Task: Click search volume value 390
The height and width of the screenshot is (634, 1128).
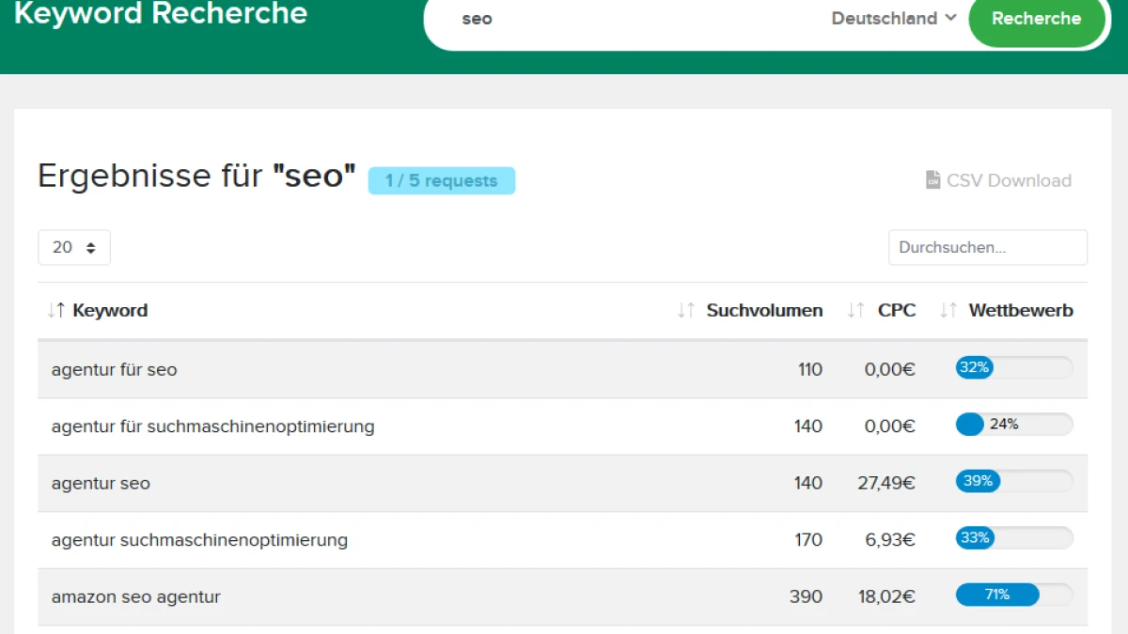Action: coord(807,596)
